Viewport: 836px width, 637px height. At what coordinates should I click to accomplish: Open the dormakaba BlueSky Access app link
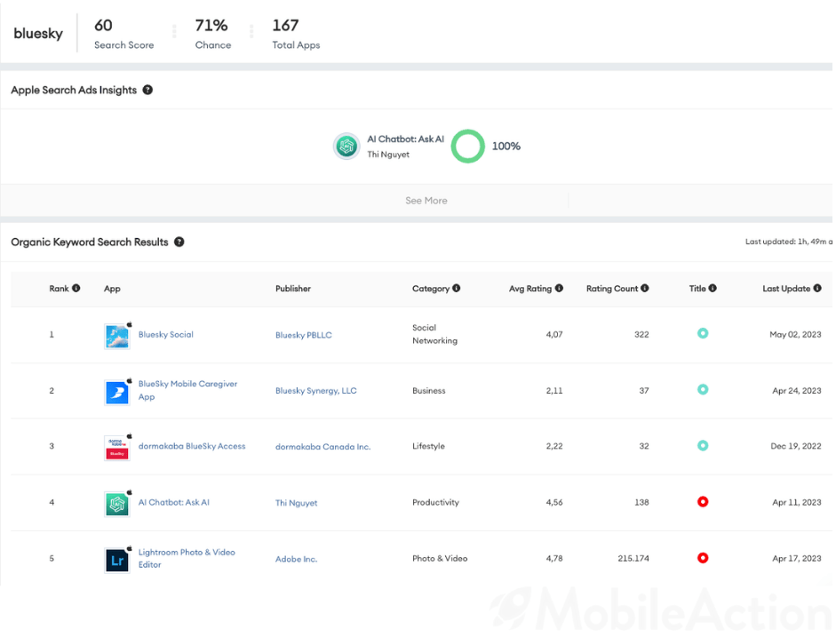click(192, 446)
